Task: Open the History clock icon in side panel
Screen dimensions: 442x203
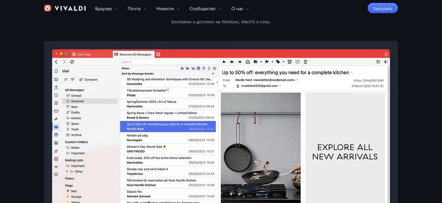Action: click(x=56, y=95)
